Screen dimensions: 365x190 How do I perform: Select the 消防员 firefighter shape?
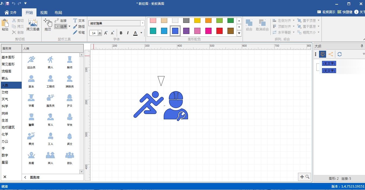coord(69,81)
